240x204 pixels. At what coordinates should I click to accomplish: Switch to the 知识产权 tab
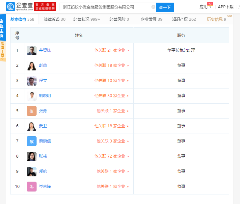[x=184, y=19]
